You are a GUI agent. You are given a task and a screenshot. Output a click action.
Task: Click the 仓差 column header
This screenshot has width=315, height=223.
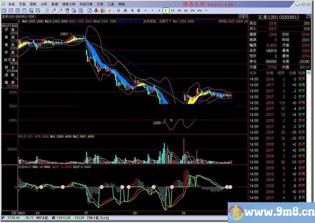pos(293,73)
